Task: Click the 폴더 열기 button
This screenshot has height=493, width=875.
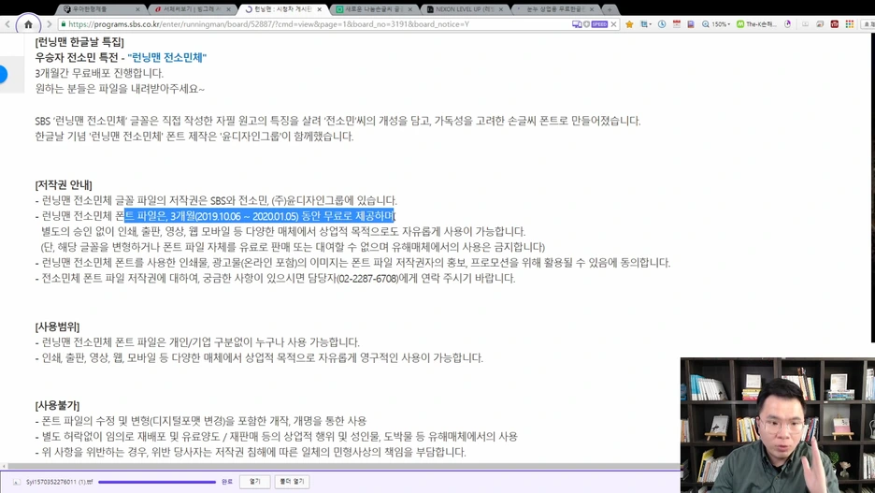Action: pyautogui.click(x=292, y=481)
